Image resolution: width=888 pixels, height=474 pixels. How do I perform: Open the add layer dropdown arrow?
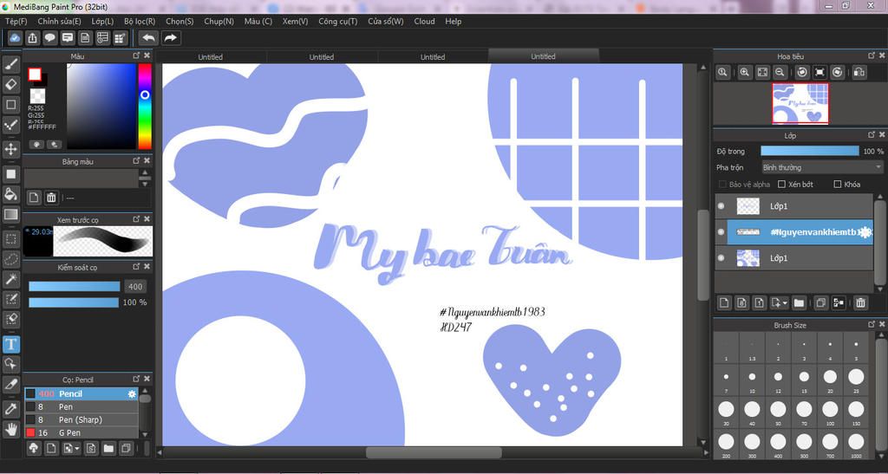pos(785,303)
